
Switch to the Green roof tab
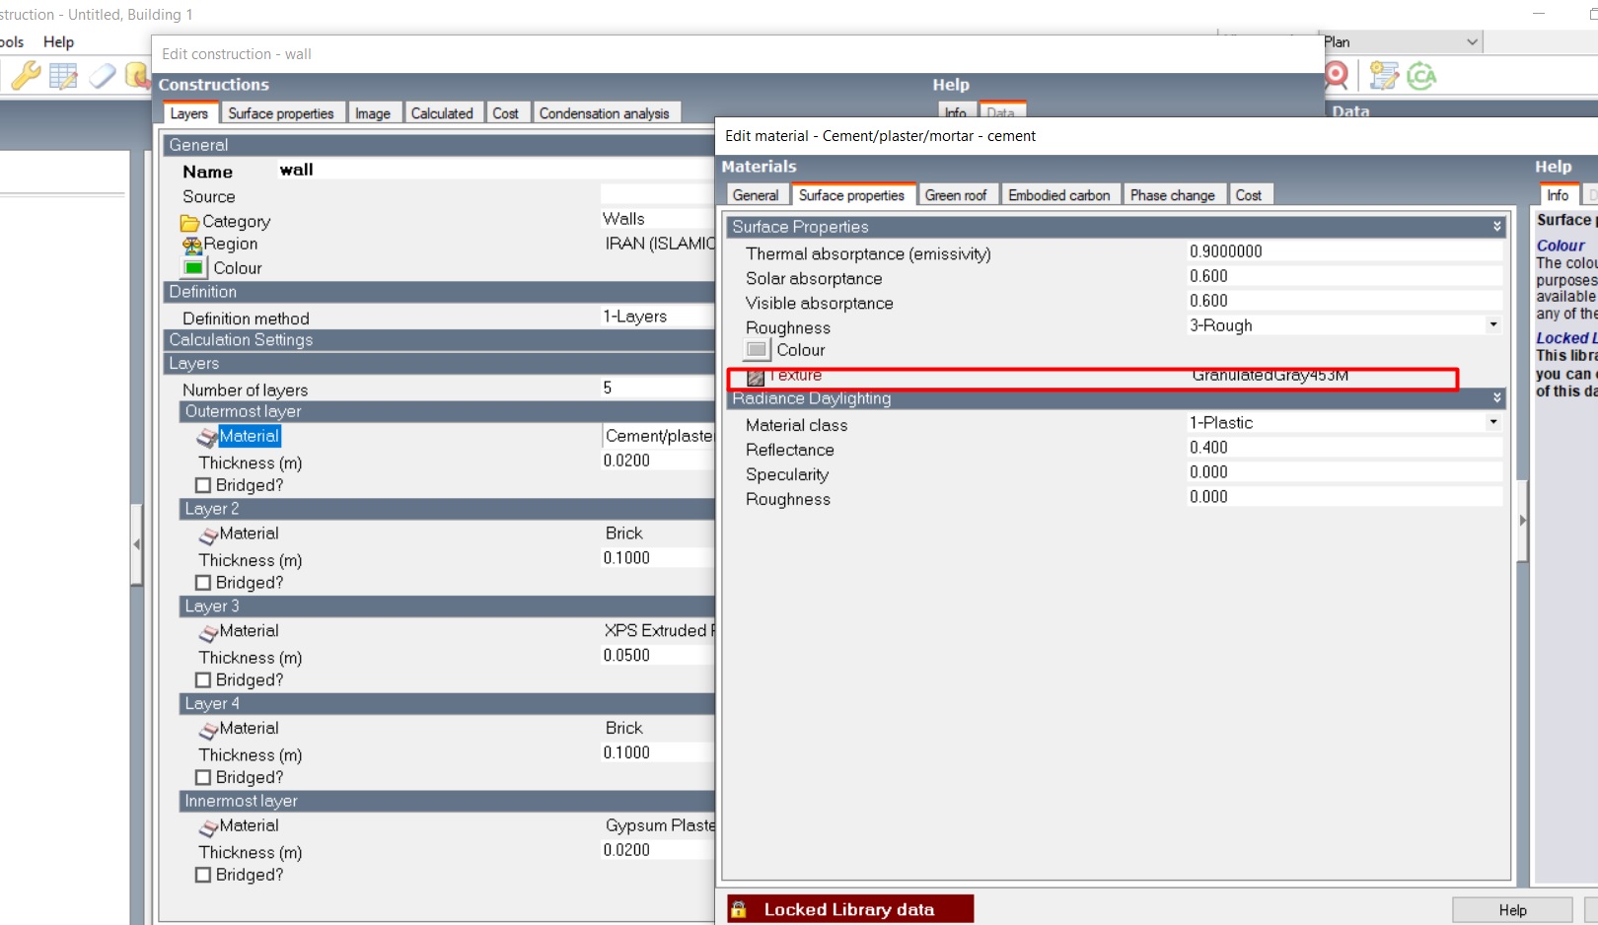(x=956, y=195)
